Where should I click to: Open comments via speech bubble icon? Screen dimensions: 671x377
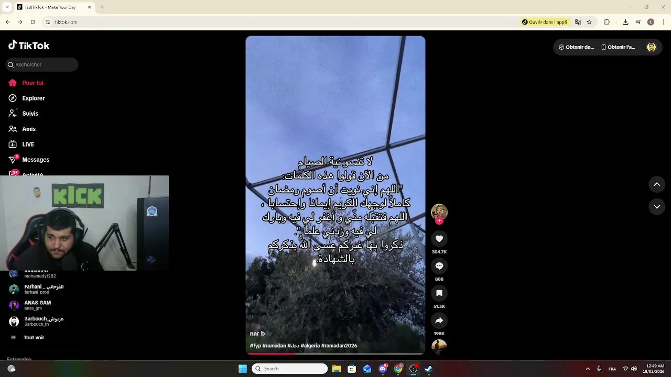pos(439,266)
